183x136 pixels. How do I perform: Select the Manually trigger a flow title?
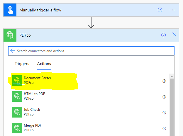pos(40,10)
